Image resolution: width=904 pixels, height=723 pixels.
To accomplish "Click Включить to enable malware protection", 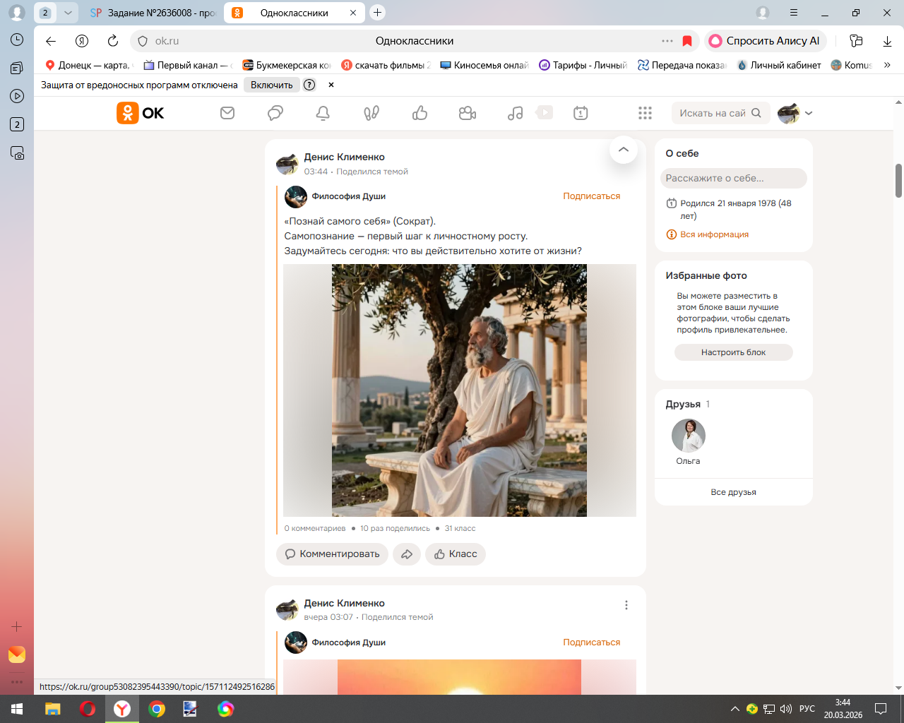I will pos(271,85).
